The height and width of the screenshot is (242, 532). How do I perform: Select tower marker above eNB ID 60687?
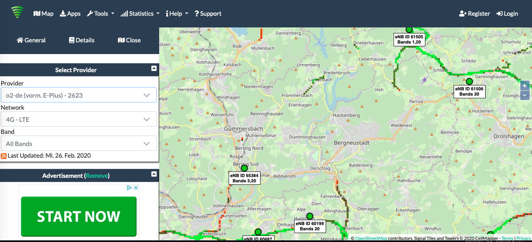(x=258, y=232)
